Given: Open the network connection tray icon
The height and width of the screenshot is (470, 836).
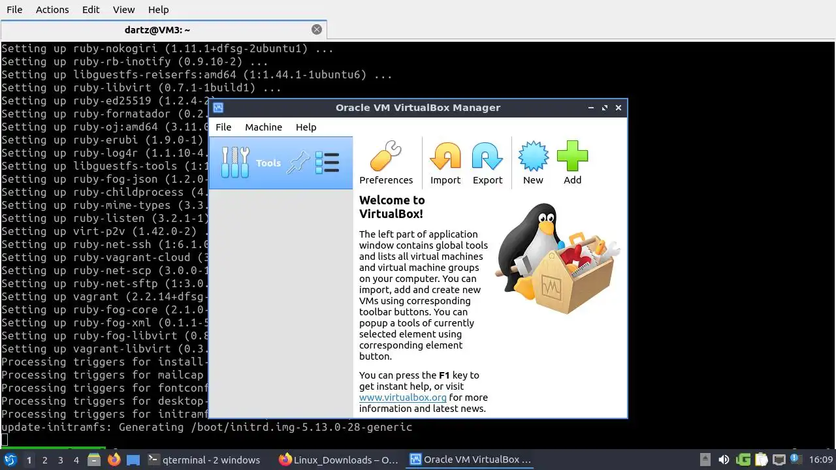Looking at the screenshot, I should pos(779,460).
